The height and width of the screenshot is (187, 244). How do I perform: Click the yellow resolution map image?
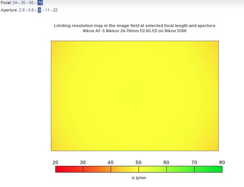135,96
